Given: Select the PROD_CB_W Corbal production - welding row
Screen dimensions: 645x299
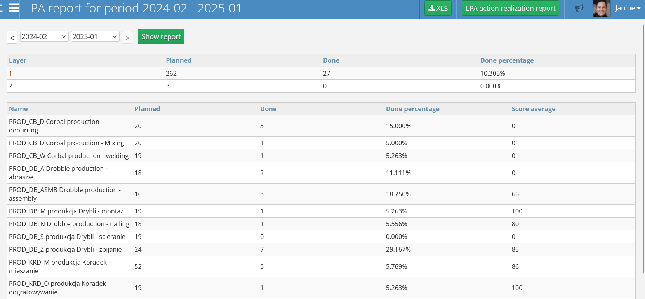Looking at the screenshot, I should 68,156.
